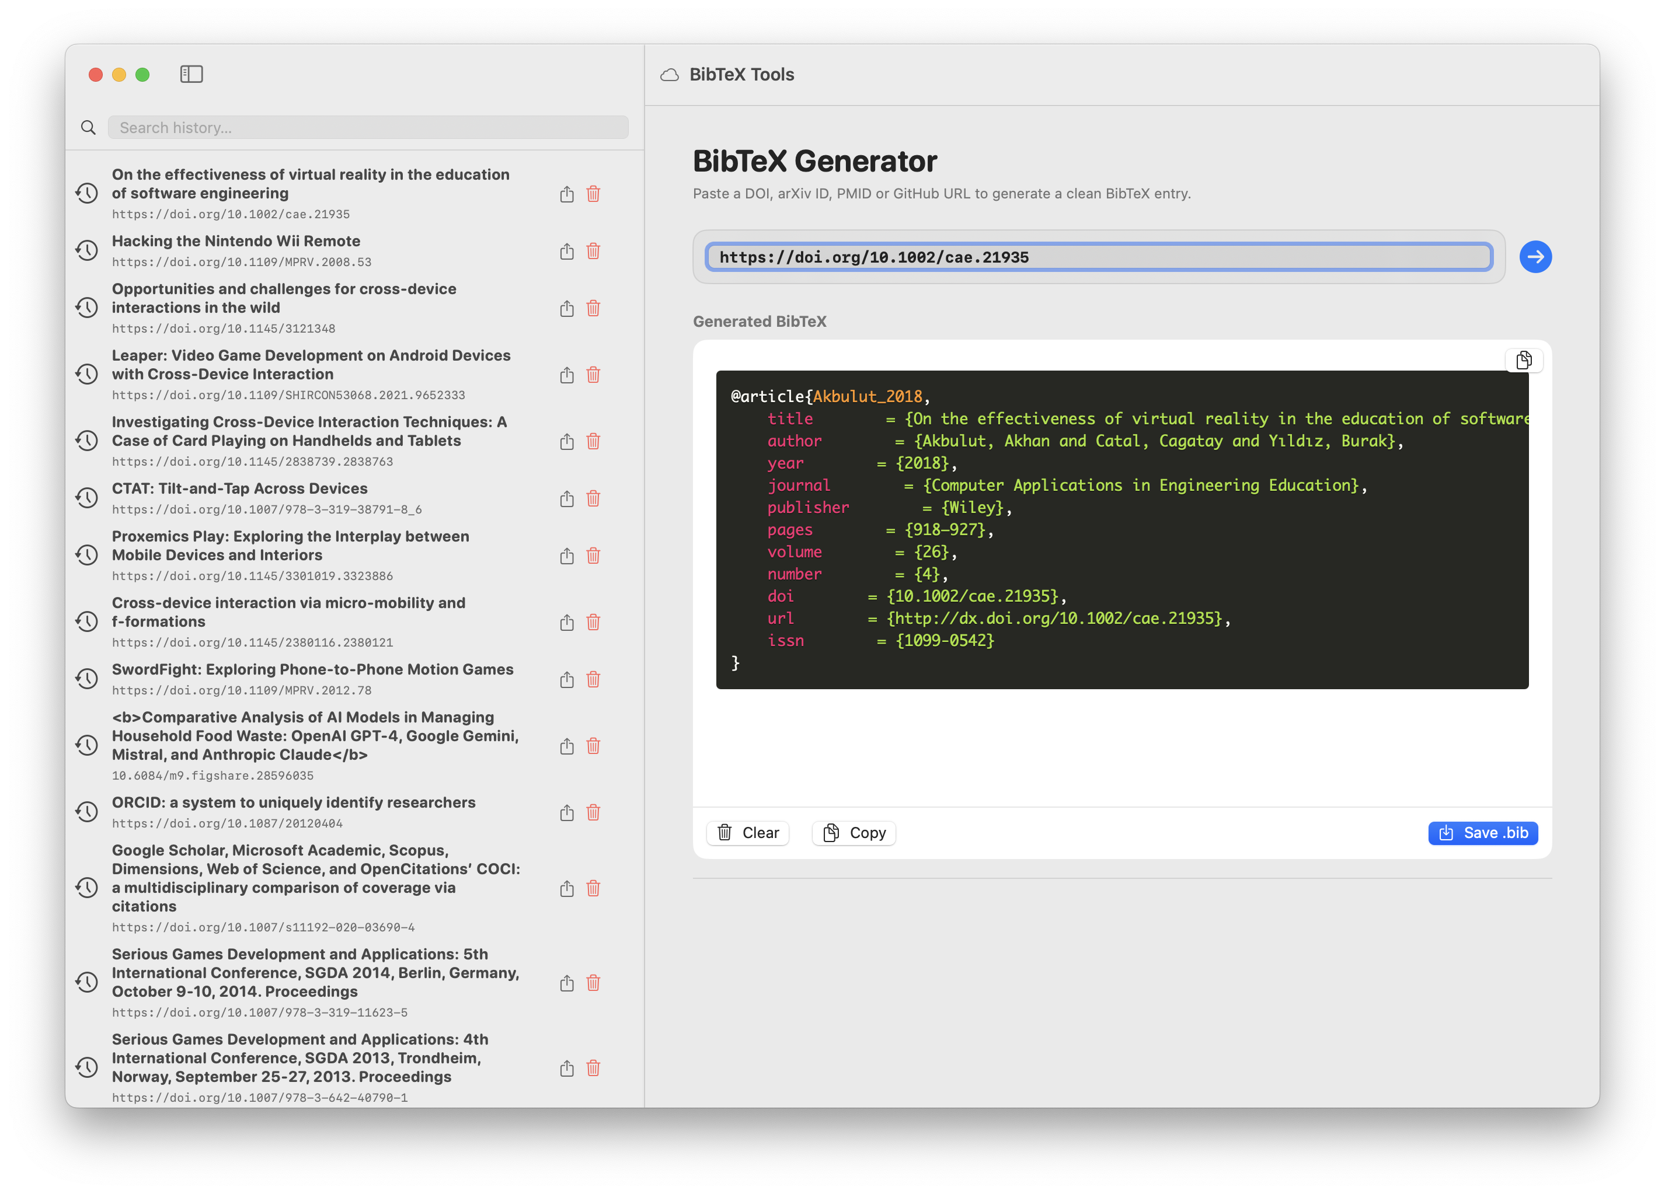Click the journal value 'Computer Applications in Engineering Education'
The width and height of the screenshot is (1665, 1194).
pos(1141,485)
